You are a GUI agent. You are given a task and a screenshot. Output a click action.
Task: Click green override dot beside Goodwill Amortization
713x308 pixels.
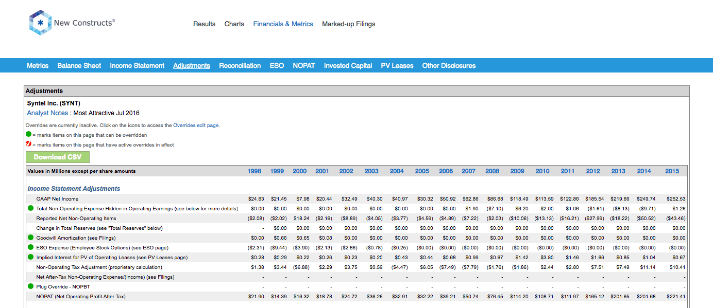pyautogui.click(x=30, y=238)
